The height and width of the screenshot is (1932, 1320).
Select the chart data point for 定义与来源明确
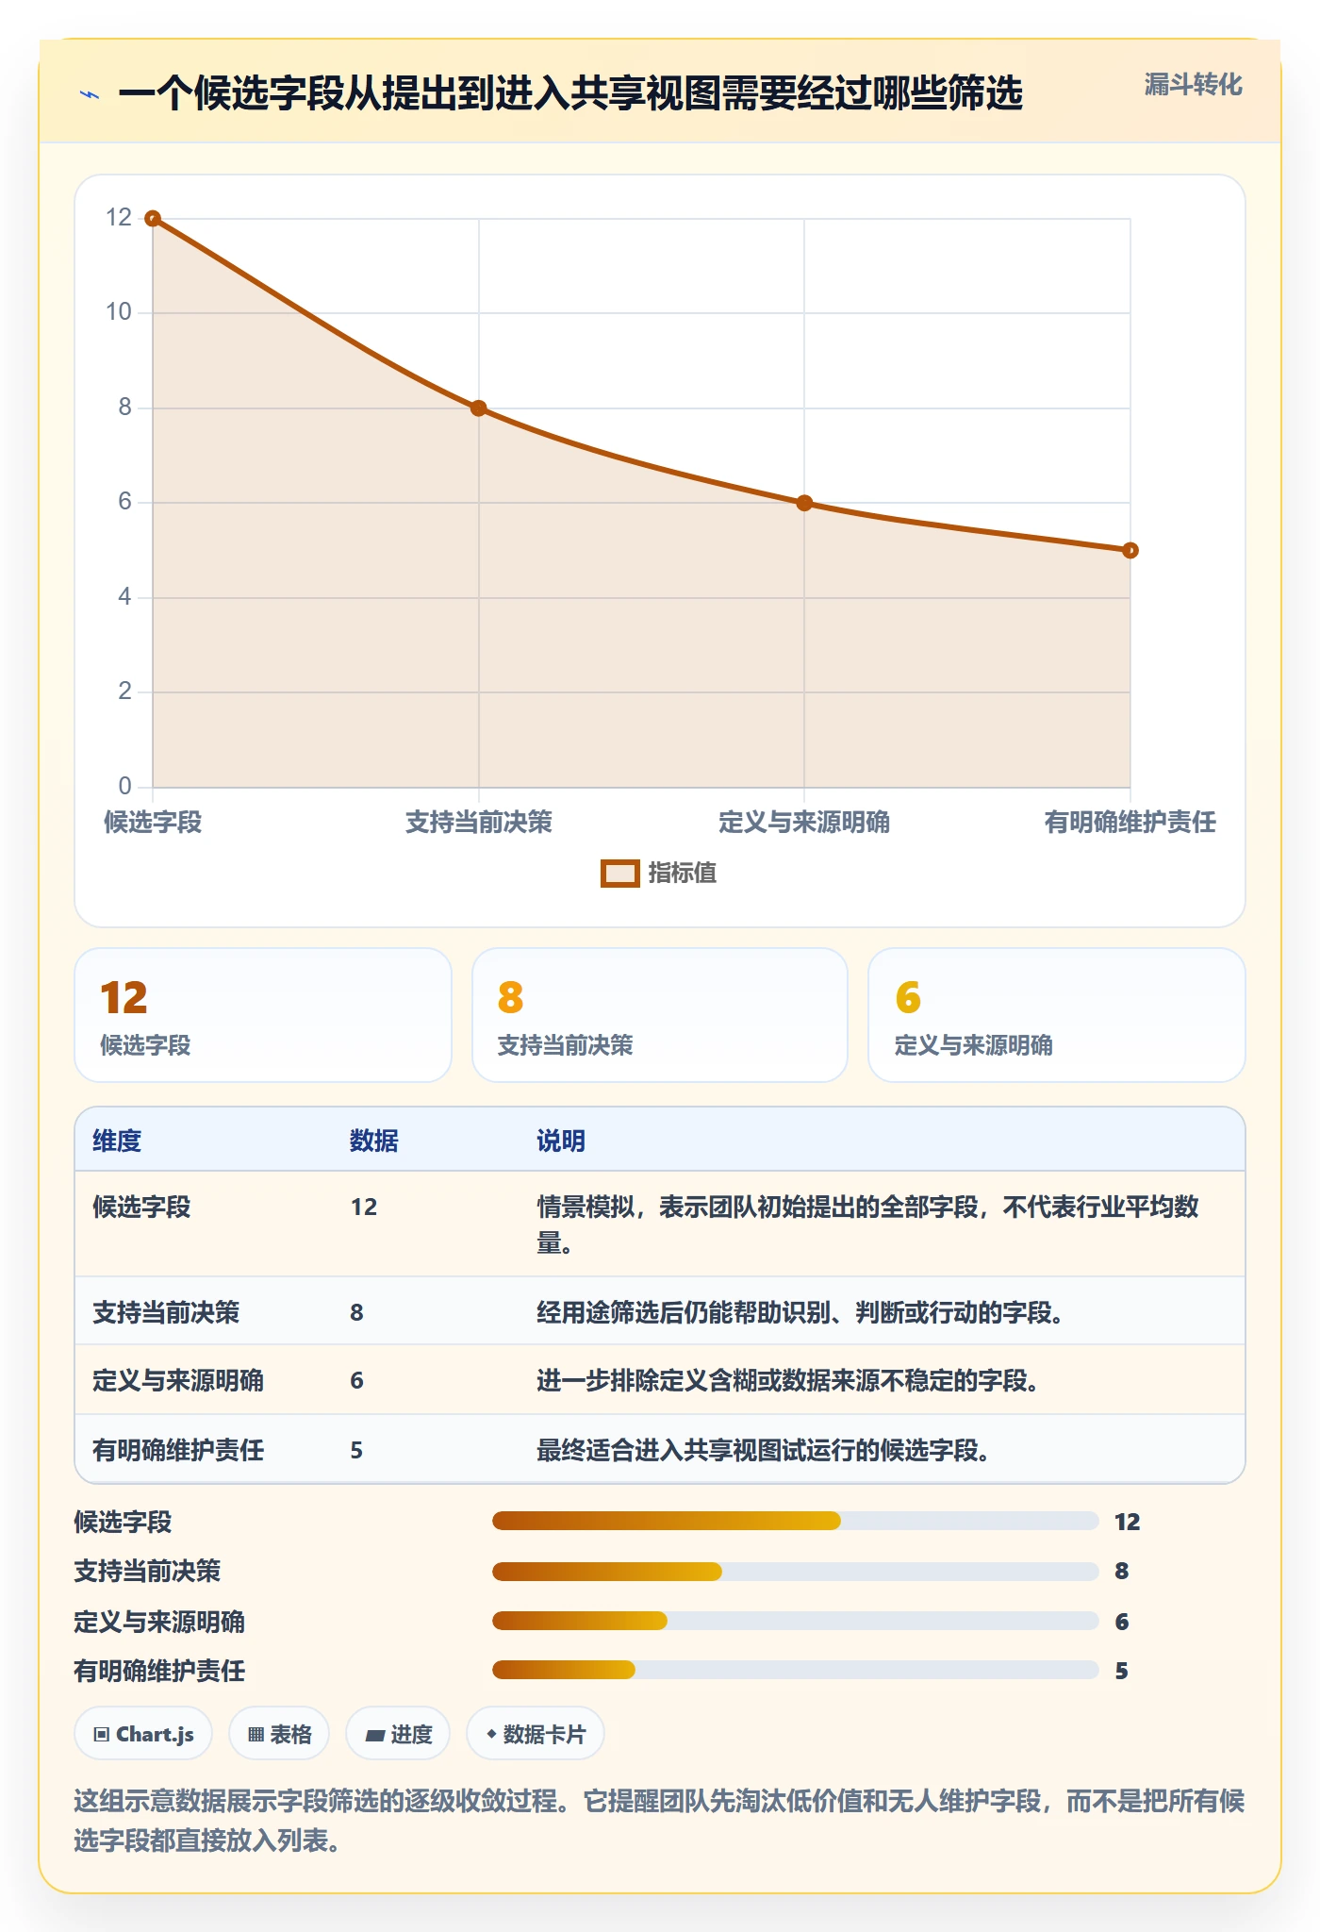804,503
